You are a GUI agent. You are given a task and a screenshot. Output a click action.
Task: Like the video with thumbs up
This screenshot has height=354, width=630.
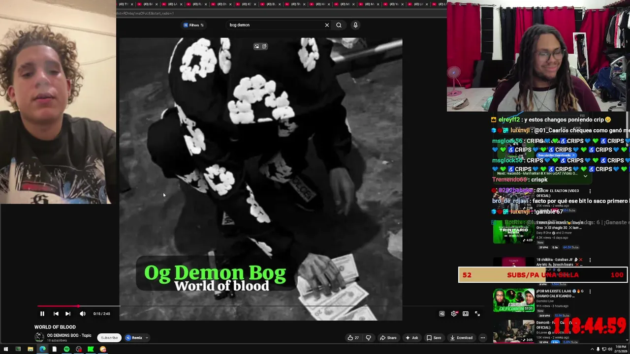point(353,338)
